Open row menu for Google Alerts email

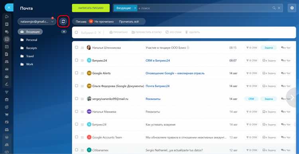(x=82, y=73)
